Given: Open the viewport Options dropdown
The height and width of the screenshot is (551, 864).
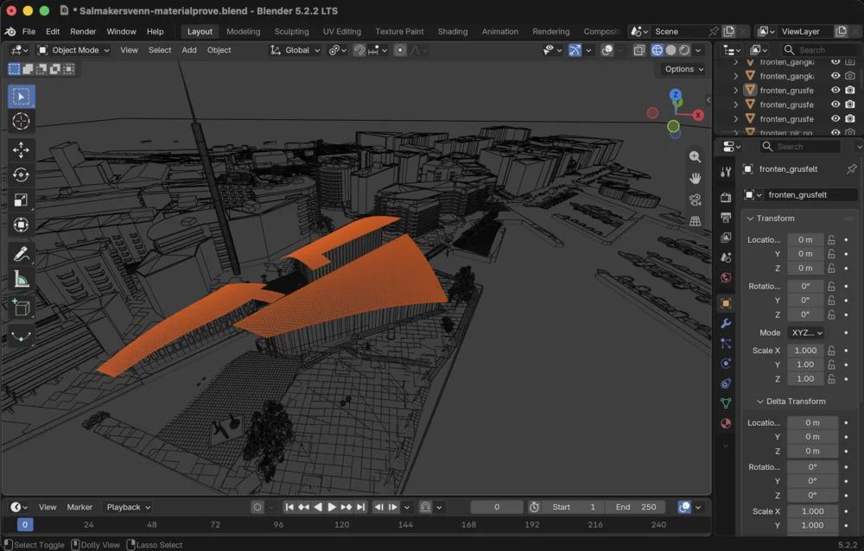Looking at the screenshot, I should pyautogui.click(x=683, y=69).
